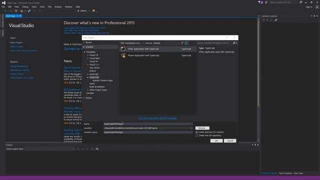The width and height of the screenshot is (320, 180).
Task: Open the Sort by Default dropdown
Action: (166, 43)
